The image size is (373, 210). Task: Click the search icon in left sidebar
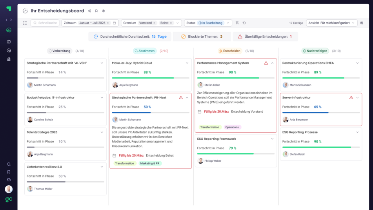[9, 164]
